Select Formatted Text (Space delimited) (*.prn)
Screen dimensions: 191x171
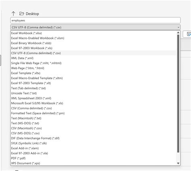coord(93,113)
